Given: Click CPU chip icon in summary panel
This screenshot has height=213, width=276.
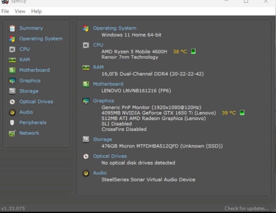Looking at the screenshot, I should tap(86, 45).
